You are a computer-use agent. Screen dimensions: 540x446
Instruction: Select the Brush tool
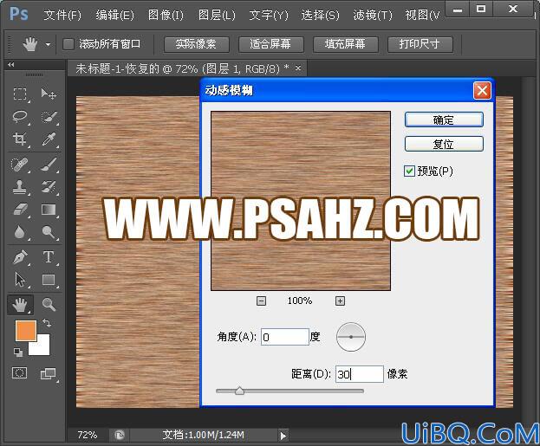pos(49,165)
